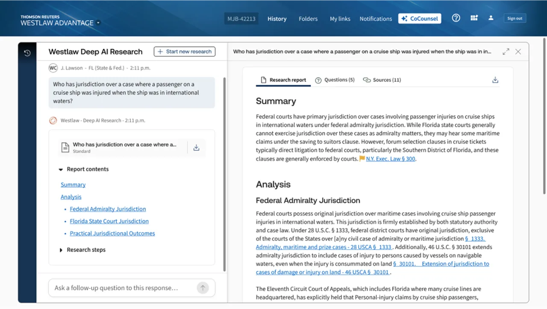The width and height of the screenshot is (547, 309).
Task: Click the document icon on report card
Action: tap(65, 148)
